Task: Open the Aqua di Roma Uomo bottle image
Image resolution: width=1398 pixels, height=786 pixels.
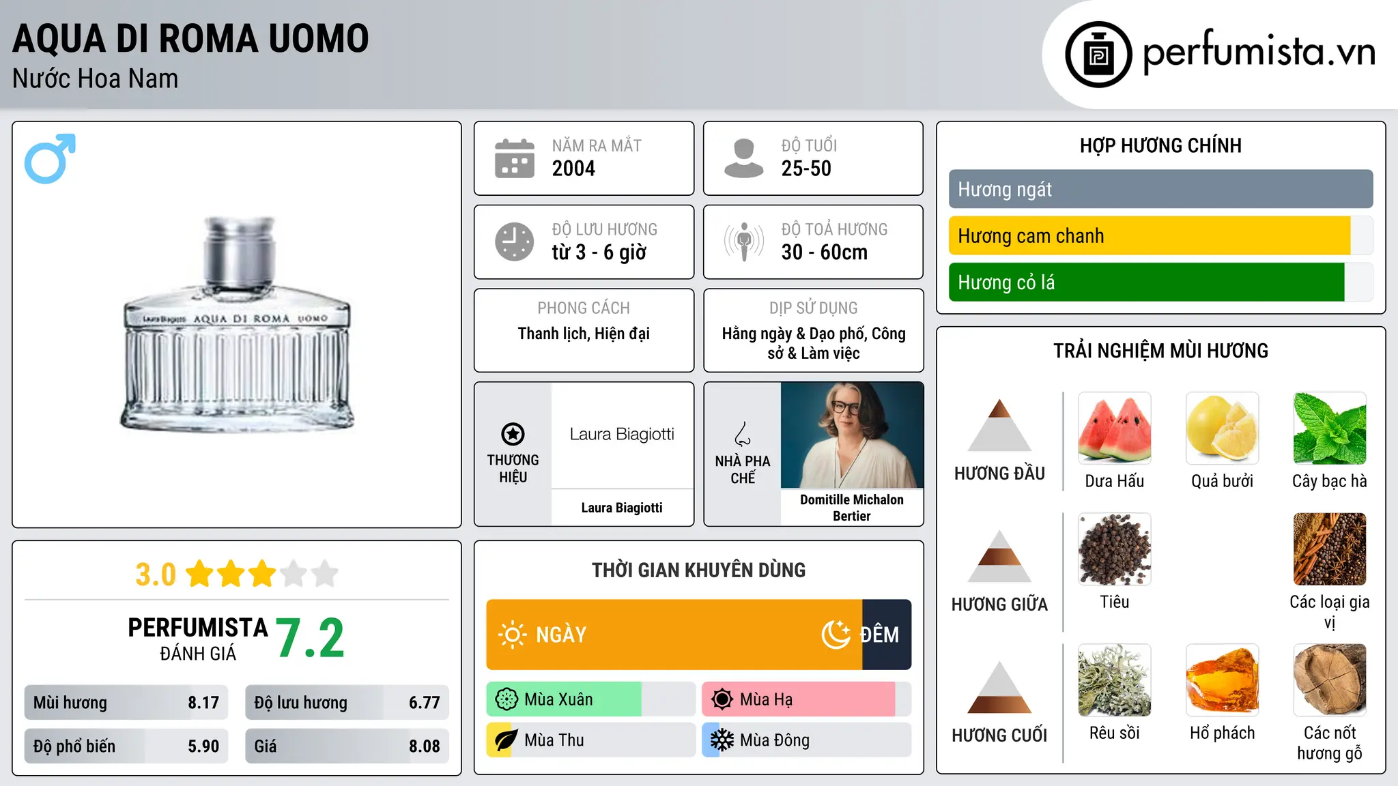Action: (x=237, y=325)
